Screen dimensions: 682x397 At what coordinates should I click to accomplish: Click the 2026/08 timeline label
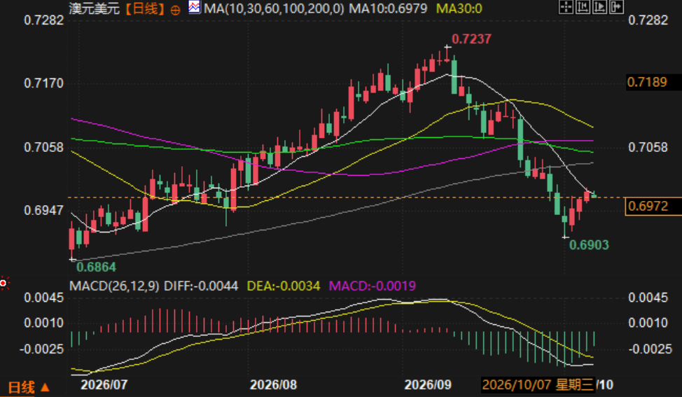tap(273, 384)
